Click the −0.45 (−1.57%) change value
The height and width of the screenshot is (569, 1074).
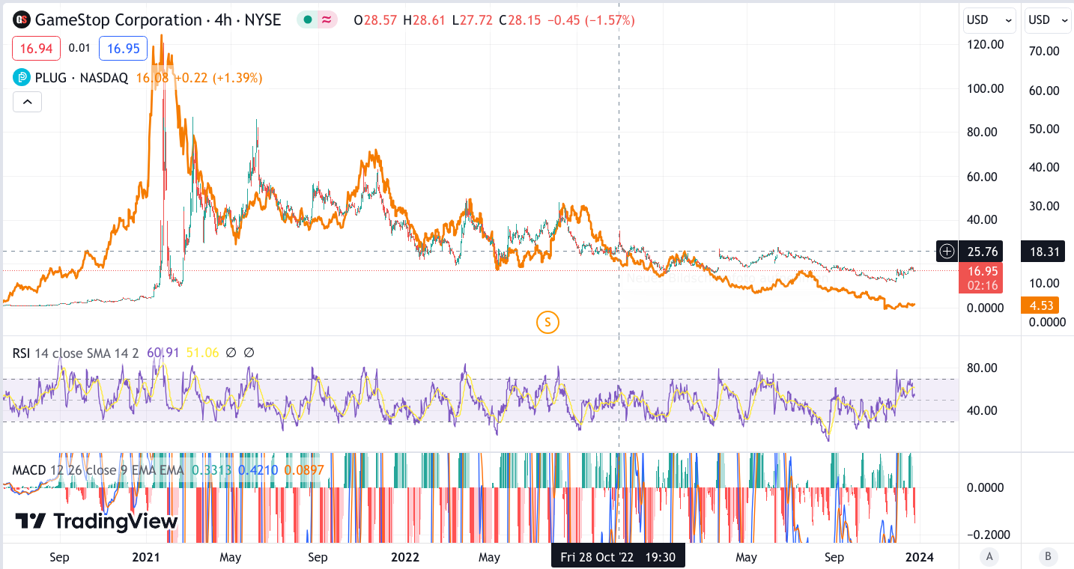(x=591, y=20)
